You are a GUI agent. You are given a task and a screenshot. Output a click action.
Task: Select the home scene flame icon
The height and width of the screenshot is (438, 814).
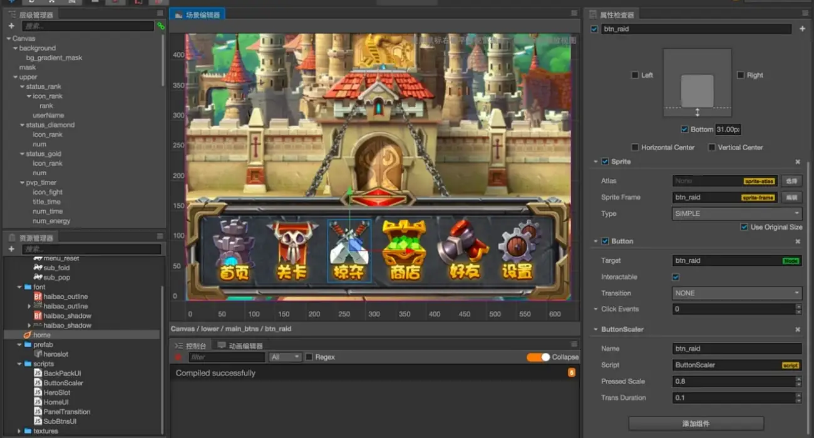[27, 335]
